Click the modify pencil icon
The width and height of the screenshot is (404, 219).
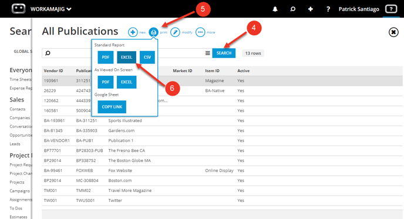point(175,32)
